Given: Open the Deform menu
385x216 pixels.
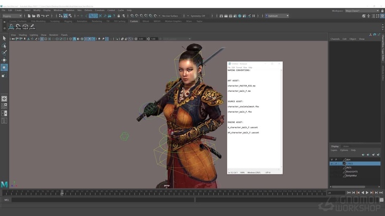Looking at the screenshot, I should tap(88, 10).
